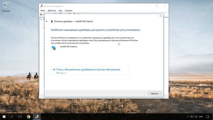Click the Device Manager title bar icon
Viewport: 213px width, 120px height.
(42, 6)
